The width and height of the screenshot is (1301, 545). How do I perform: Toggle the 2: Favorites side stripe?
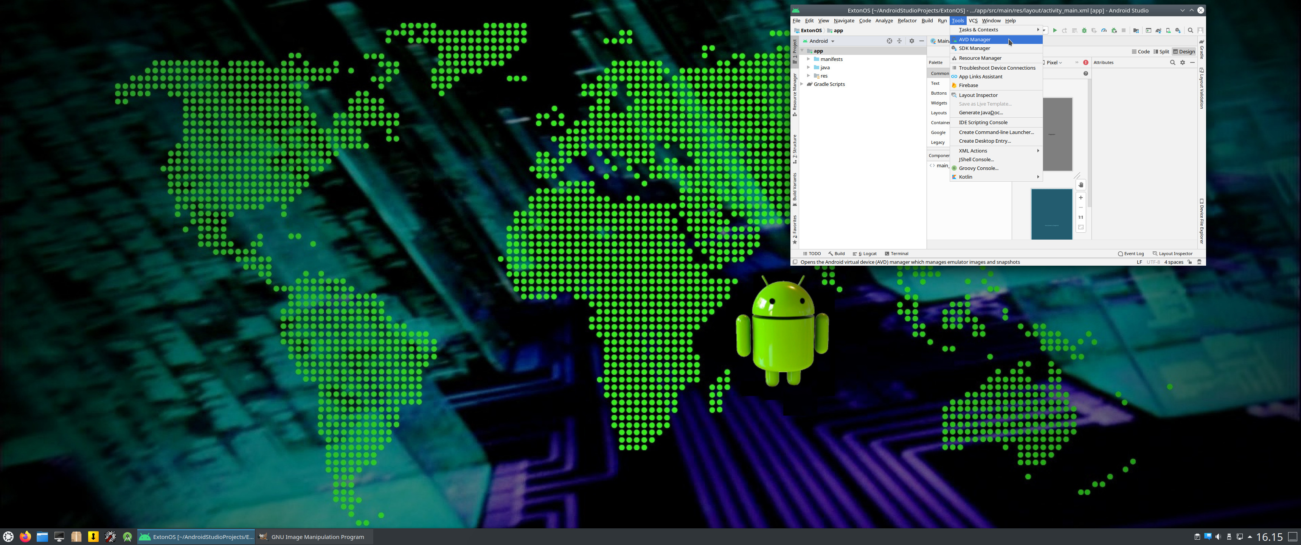[x=795, y=230]
